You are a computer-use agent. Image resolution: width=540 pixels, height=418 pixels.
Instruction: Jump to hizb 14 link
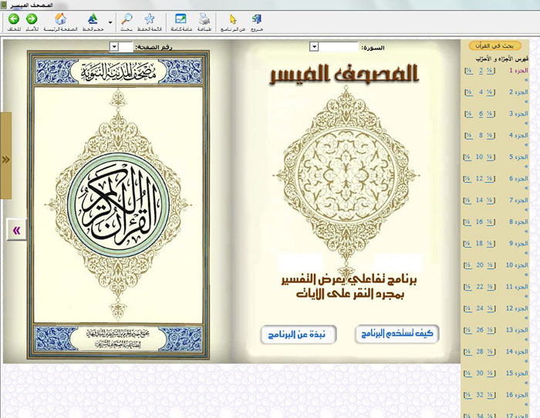(x=479, y=201)
